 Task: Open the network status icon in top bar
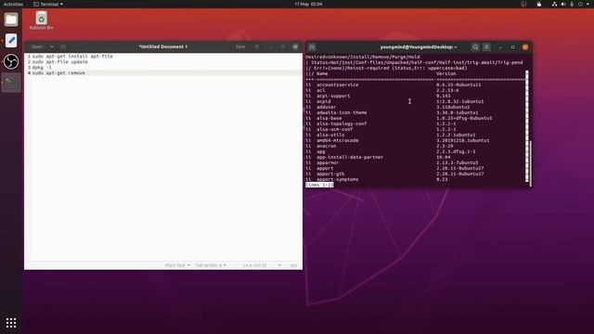point(554,4)
